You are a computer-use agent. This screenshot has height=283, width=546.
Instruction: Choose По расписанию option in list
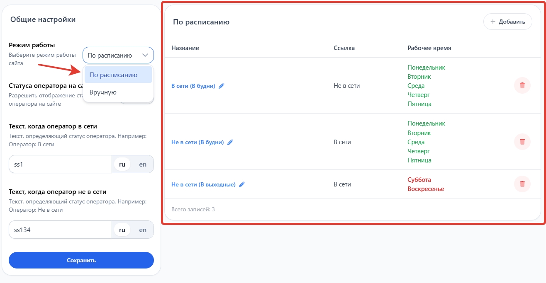[x=118, y=75]
